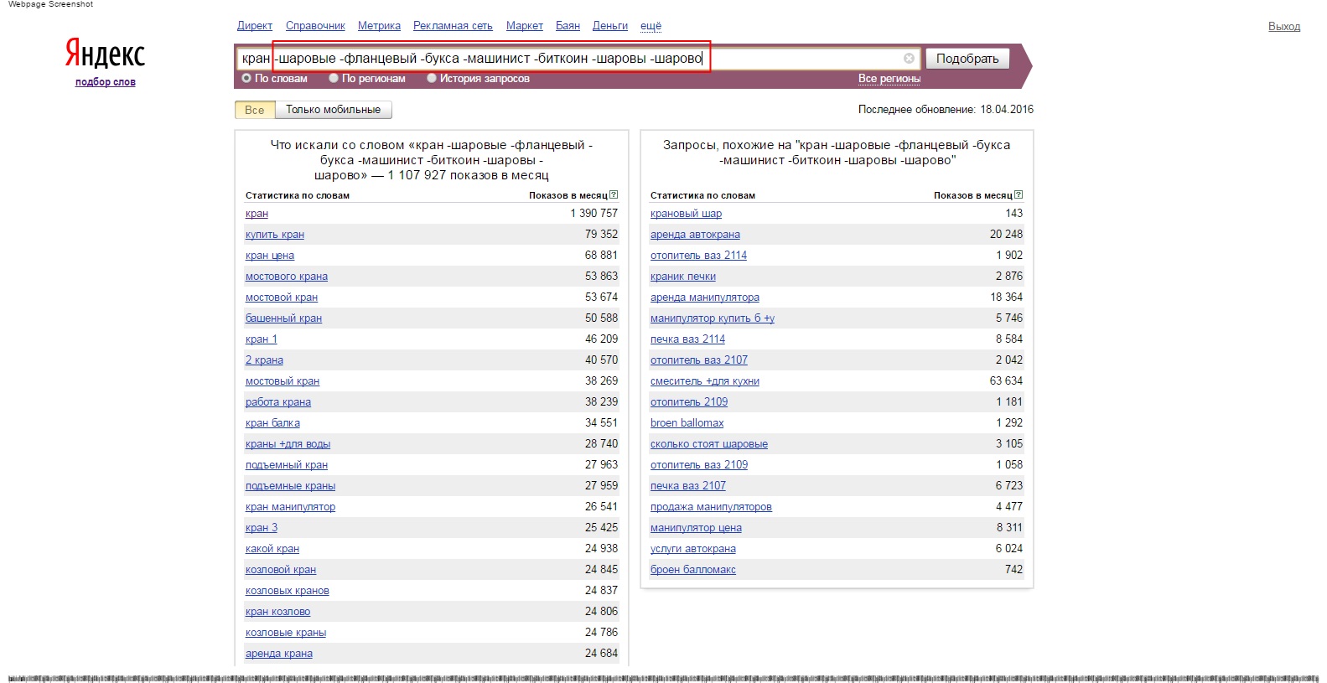The image size is (1327, 683).
Task: Open help icon next to left 'Показов в месяц'
Action: click(x=614, y=194)
